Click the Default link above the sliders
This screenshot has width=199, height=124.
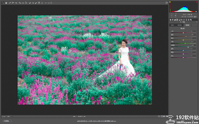point(182,28)
